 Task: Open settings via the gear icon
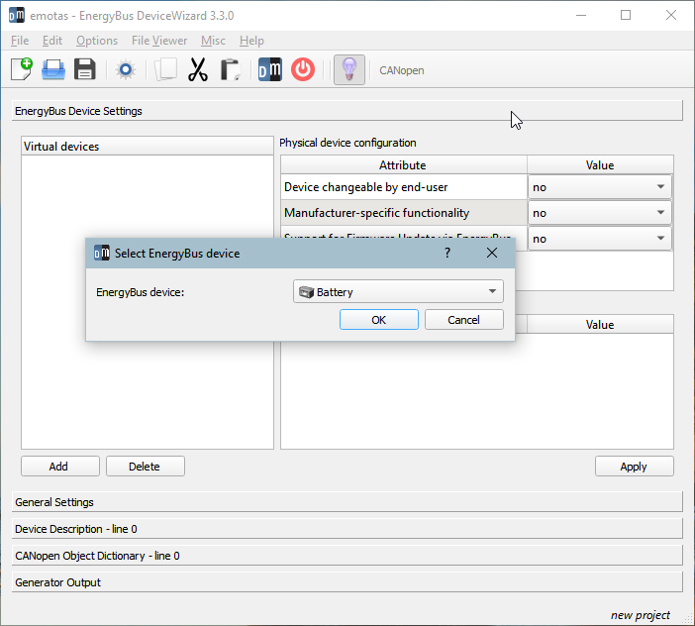tap(125, 69)
